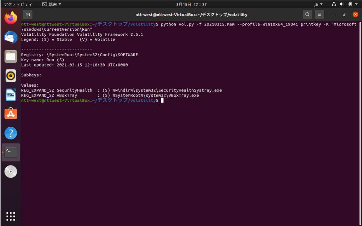The width and height of the screenshot is (362, 226).
Task: Launch Rhythmbox music player
Action: (11, 75)
